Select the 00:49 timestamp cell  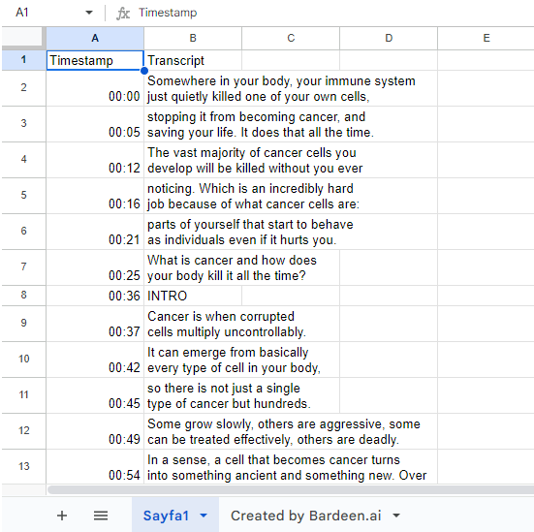point(95,431)
